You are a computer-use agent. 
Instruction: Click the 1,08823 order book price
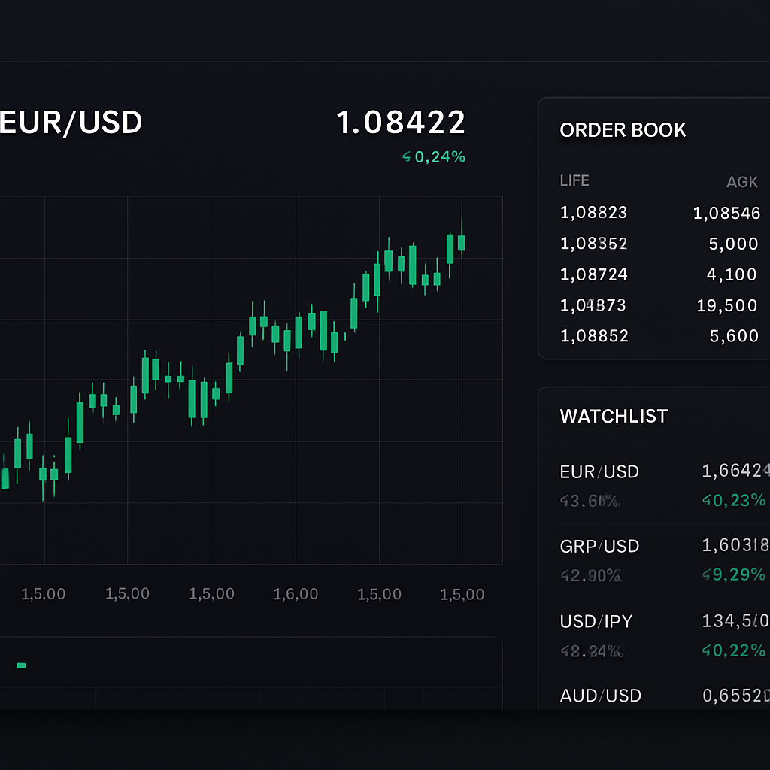pos(594,213)
